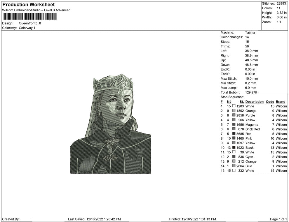The height and width of the screenshot is (222, 289).
Task: Click the purple swatch for stop 3
Action: (234, 115)
